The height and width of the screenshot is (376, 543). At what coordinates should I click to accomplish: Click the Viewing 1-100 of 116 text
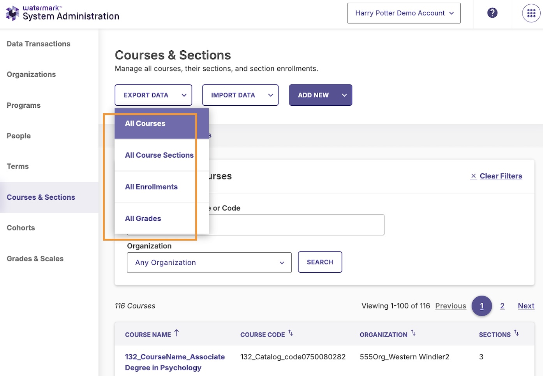click(396, 306)
